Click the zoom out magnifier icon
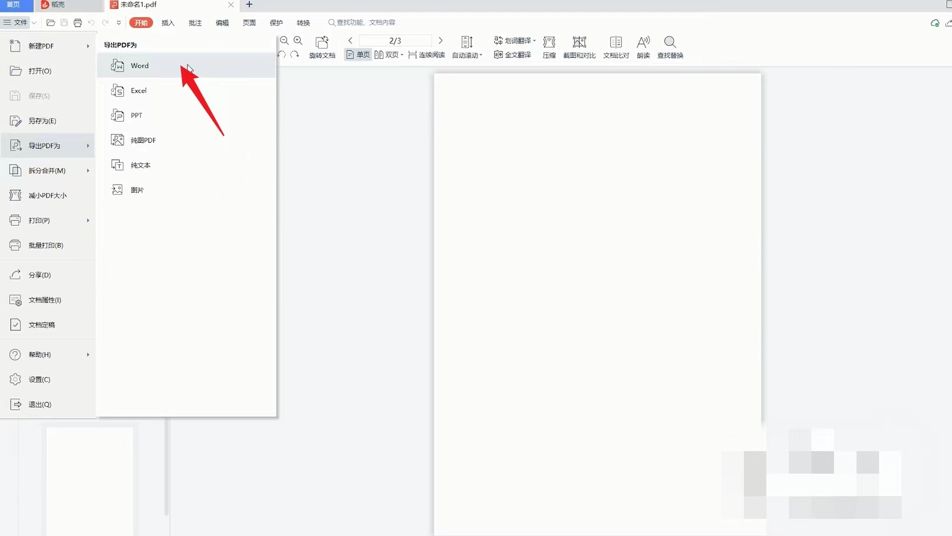Viewport: 952px width, 536px height. coord(284,41)
